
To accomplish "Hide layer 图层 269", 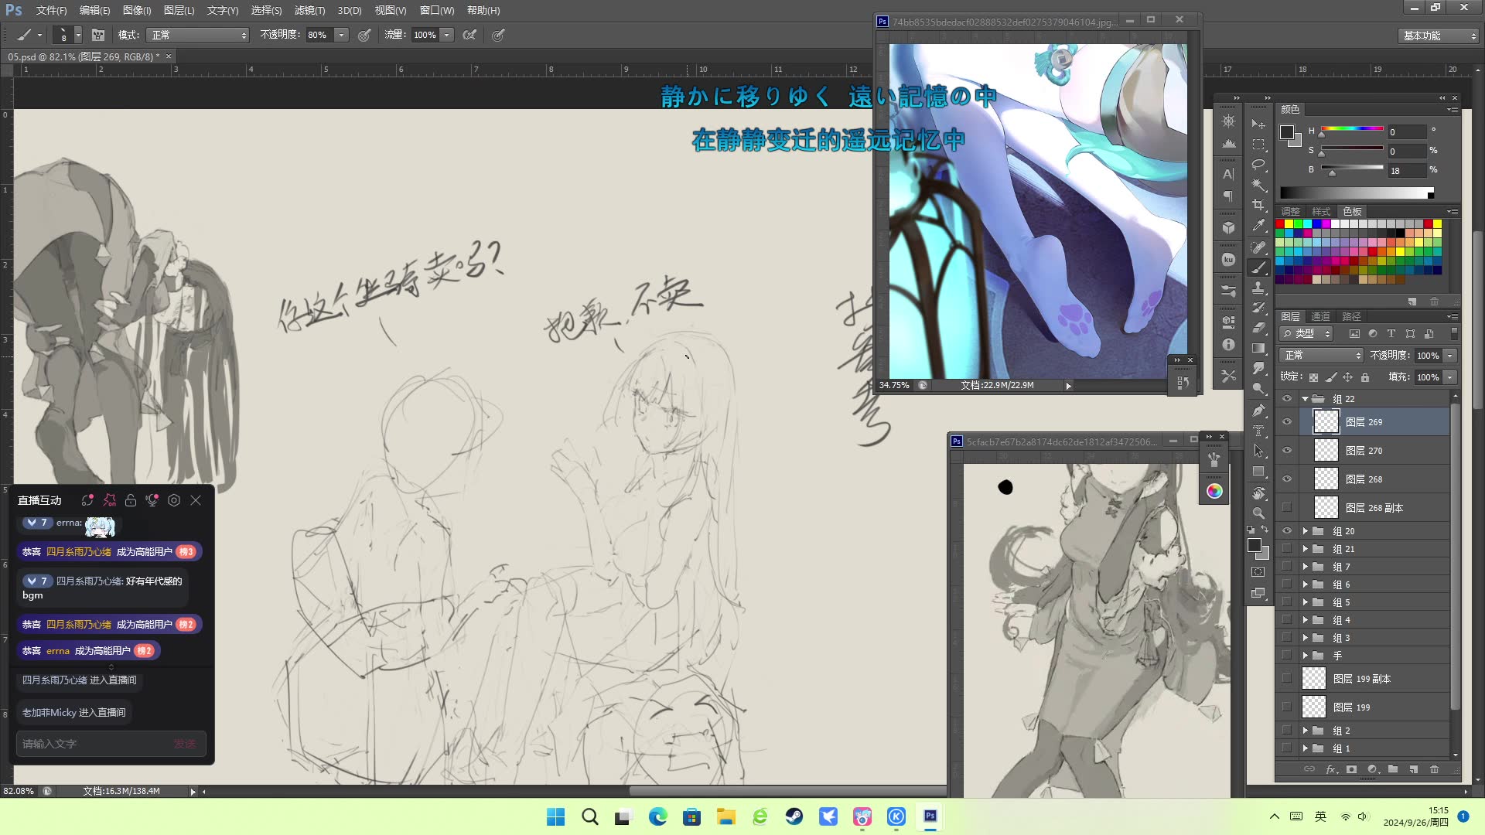I will point(1287,422).
